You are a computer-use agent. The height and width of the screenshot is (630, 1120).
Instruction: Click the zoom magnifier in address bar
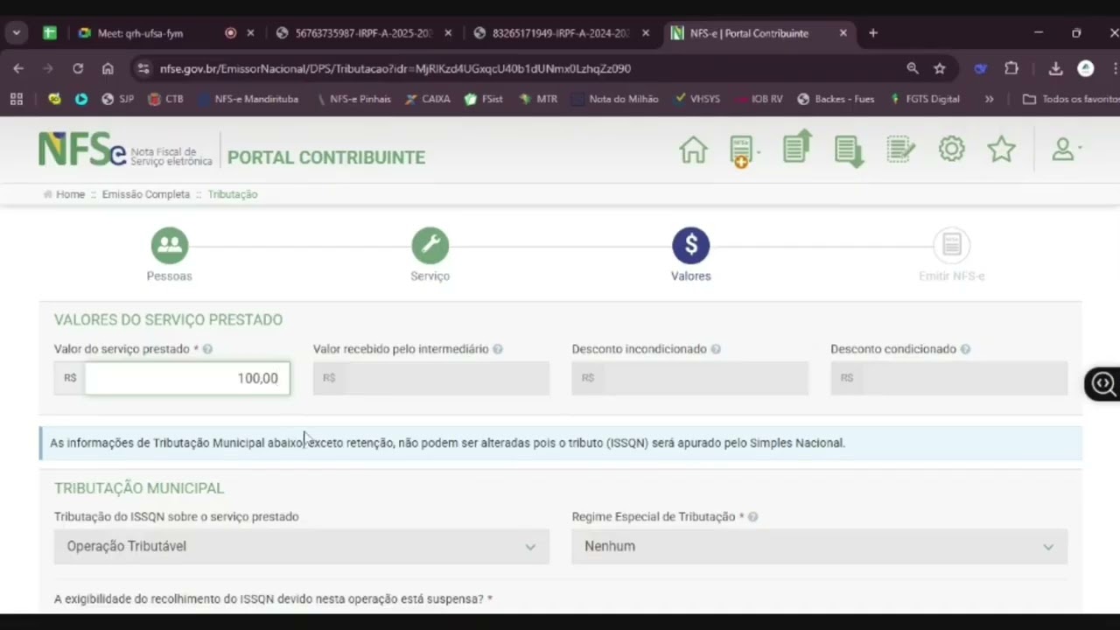[913, 68]
